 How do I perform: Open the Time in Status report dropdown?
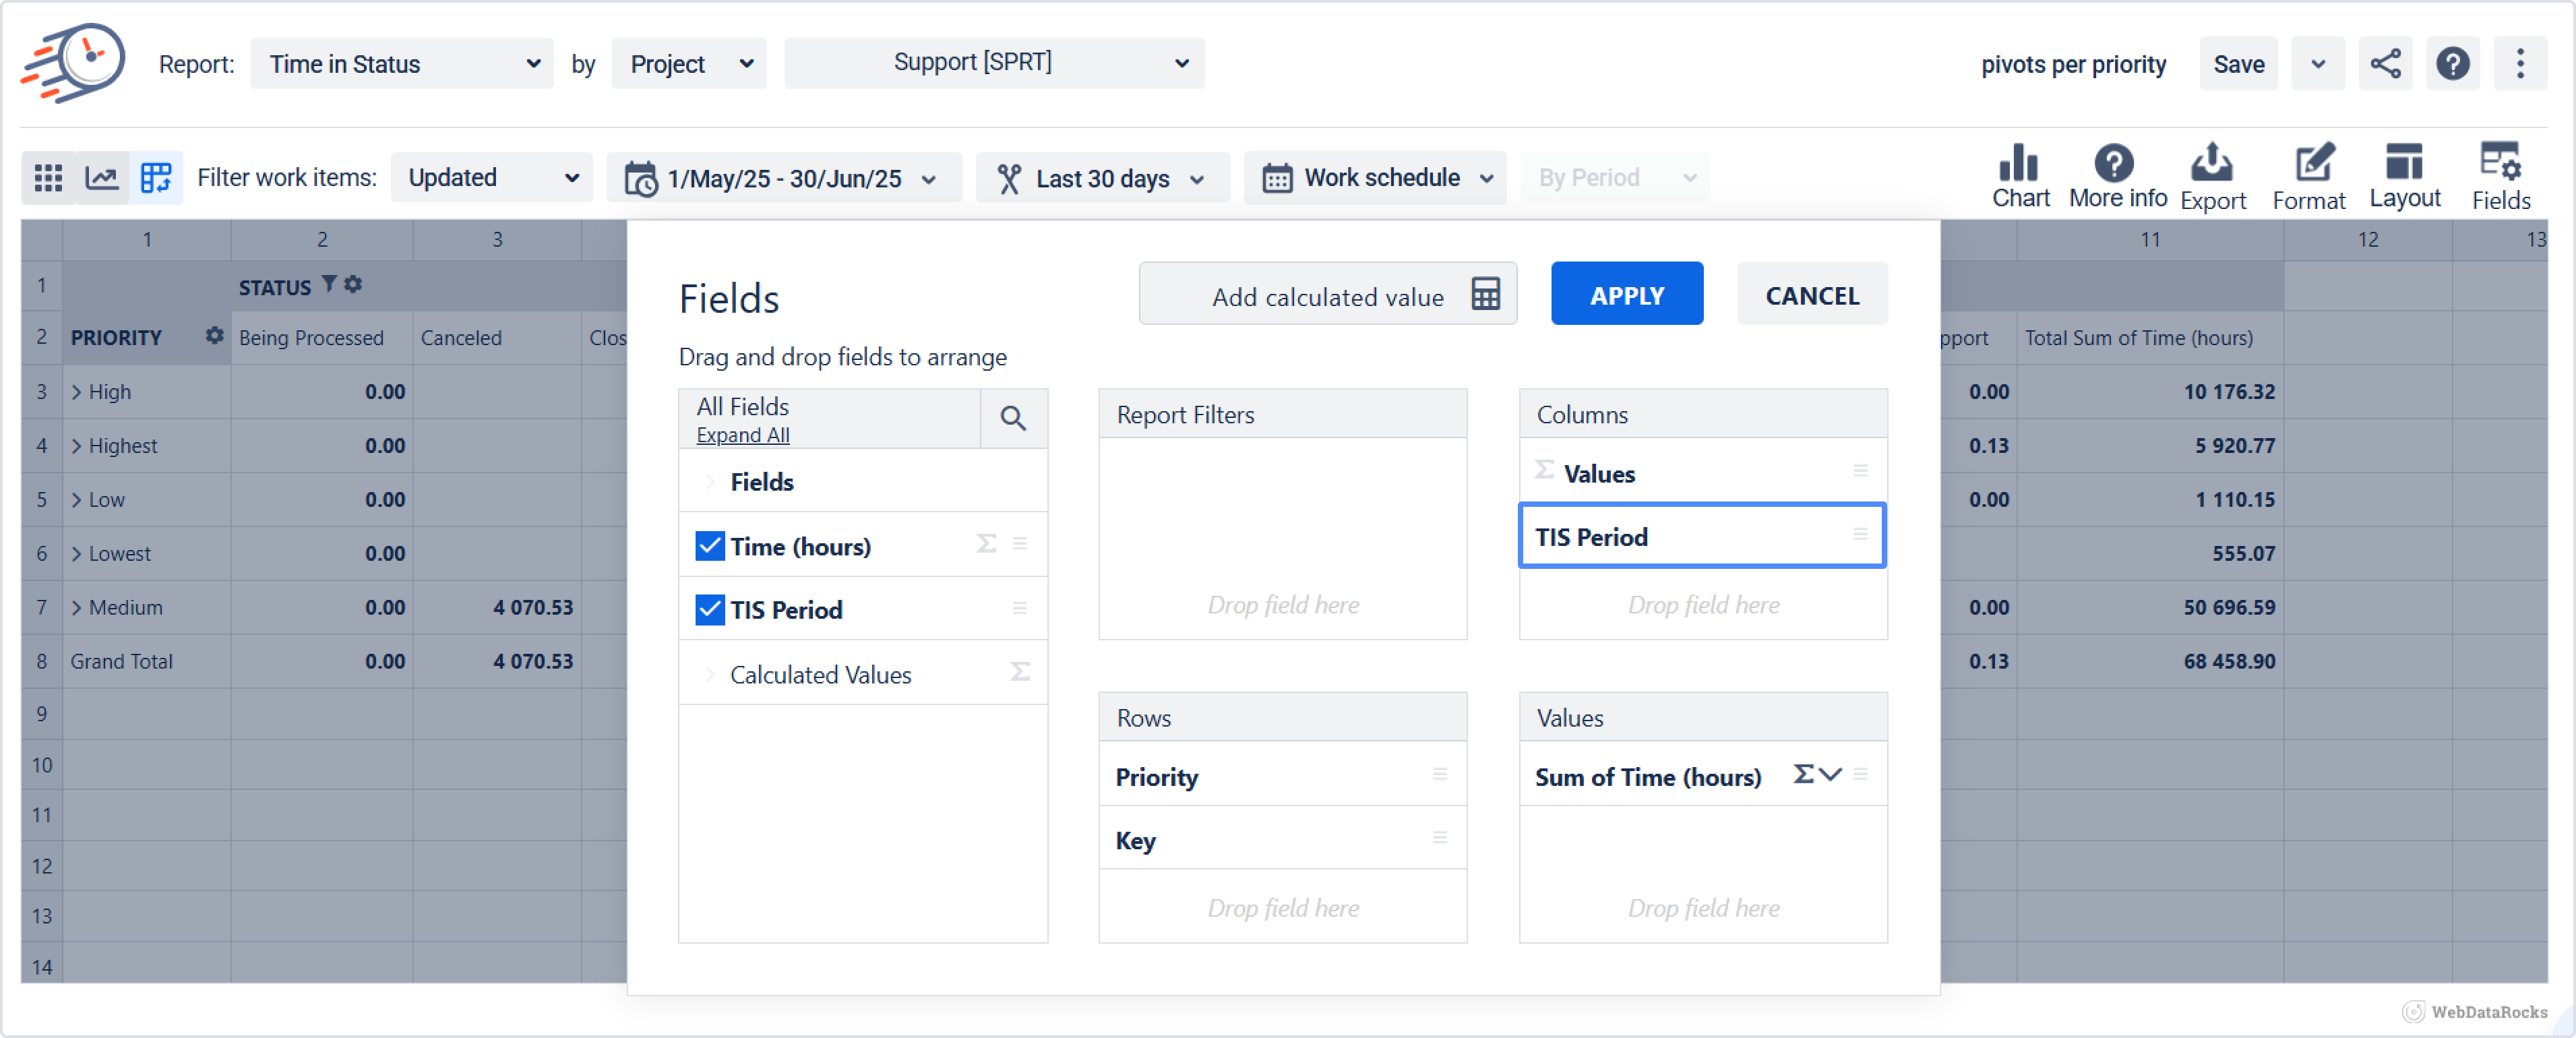coord(402,64)
